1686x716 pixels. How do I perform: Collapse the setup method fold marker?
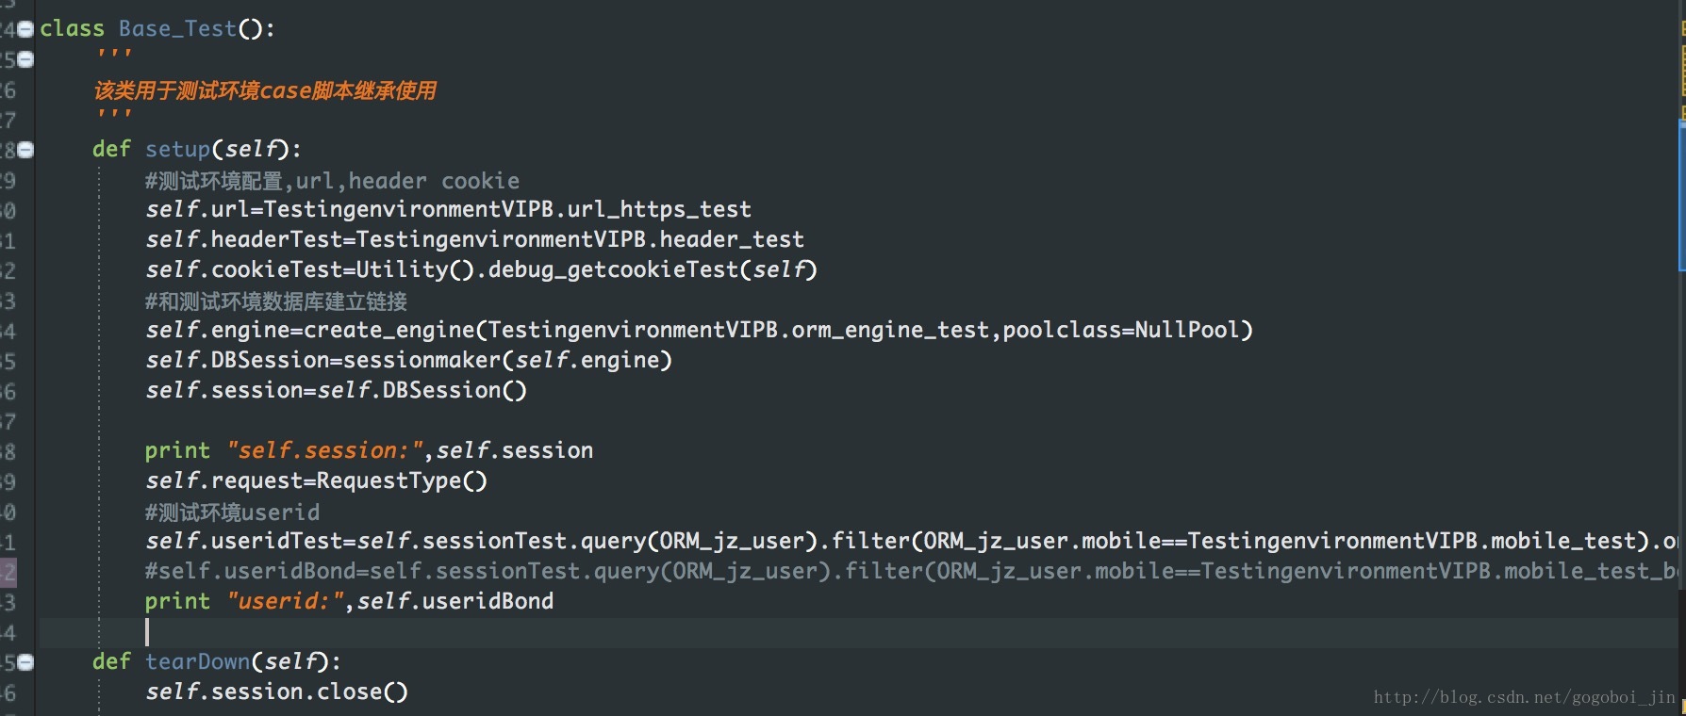pos(25,150)
